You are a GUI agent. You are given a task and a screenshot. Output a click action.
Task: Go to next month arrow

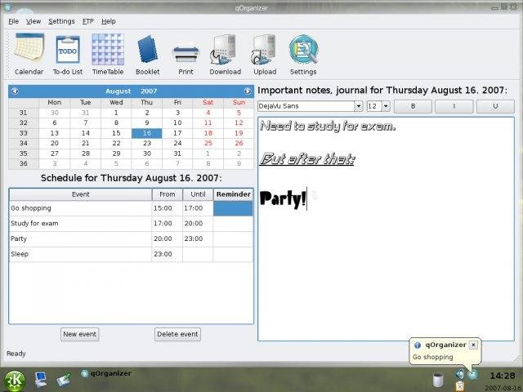(248, 91)
